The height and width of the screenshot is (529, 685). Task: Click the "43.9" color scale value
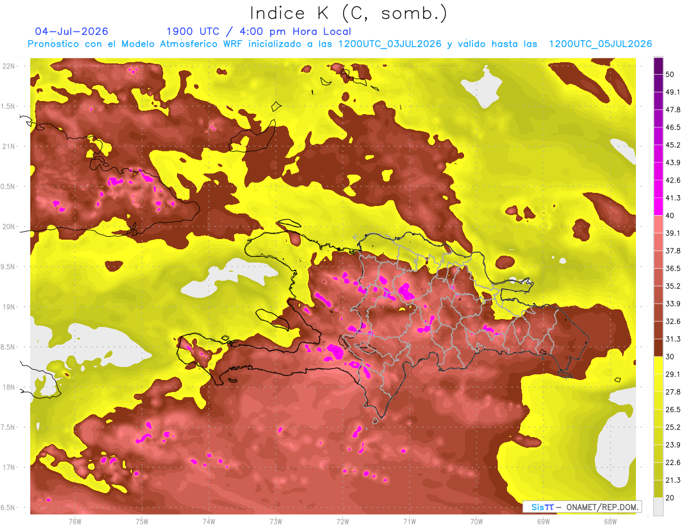pos(672,163)
